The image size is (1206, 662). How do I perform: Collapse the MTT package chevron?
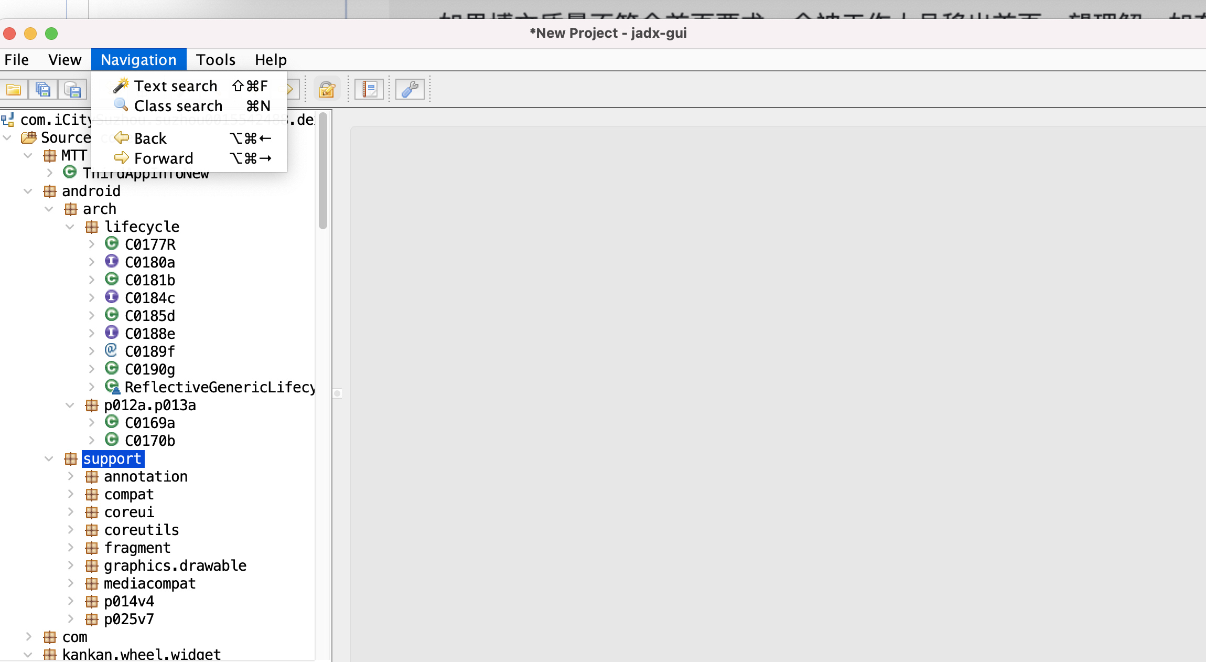tap(28, 156)
